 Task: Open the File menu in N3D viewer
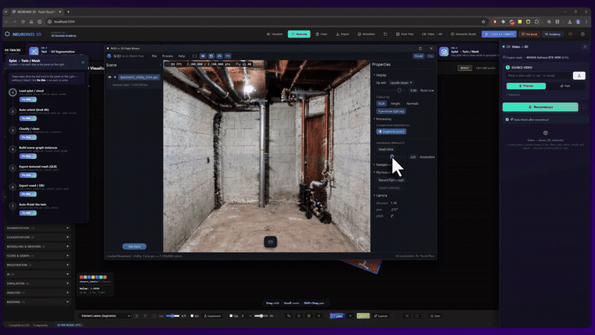click(154, 56)
